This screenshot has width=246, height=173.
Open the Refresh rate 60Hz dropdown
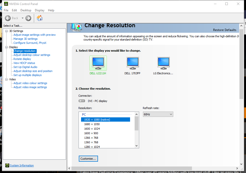coord(158,114)
